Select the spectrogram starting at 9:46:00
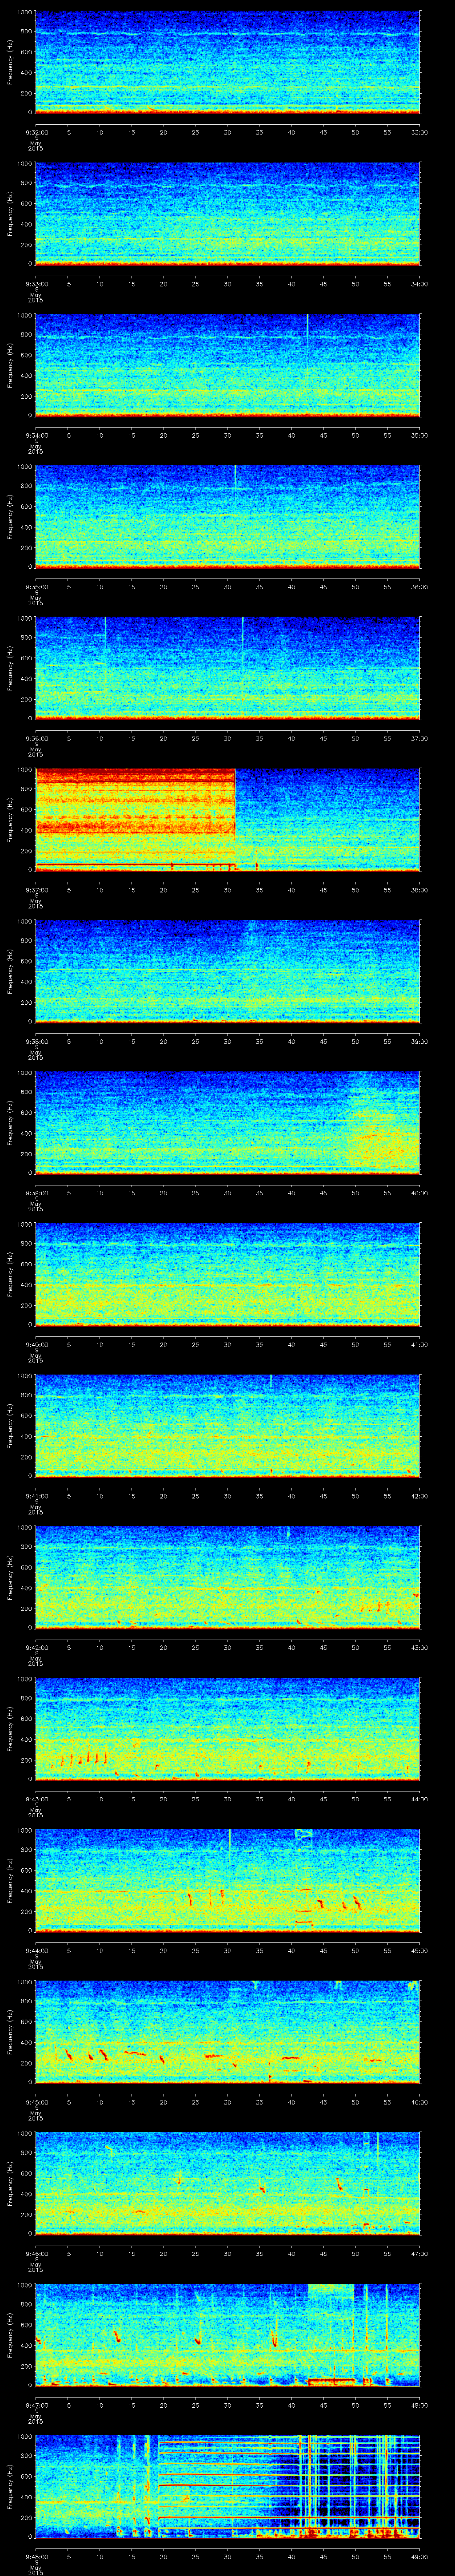The width and height of the screenshot is (455, 2576). click(x=227, y=2183)
